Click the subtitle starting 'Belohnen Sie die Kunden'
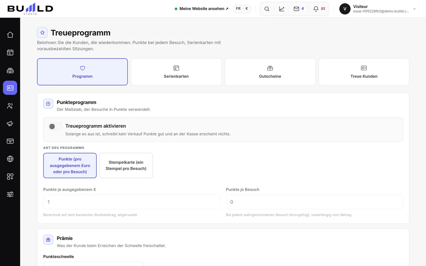The height and width of the screenshot is (266, 426). coord(129,46)
